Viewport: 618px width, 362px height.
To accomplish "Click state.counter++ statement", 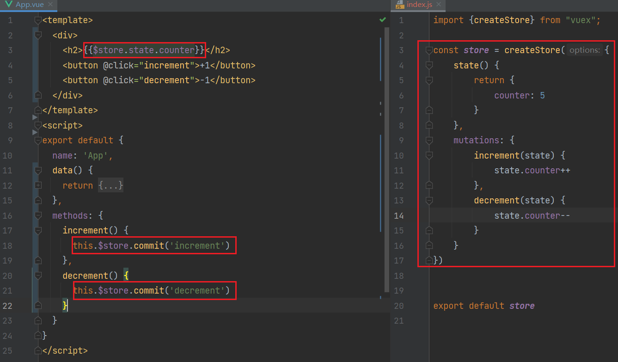I will click(532, 171).
